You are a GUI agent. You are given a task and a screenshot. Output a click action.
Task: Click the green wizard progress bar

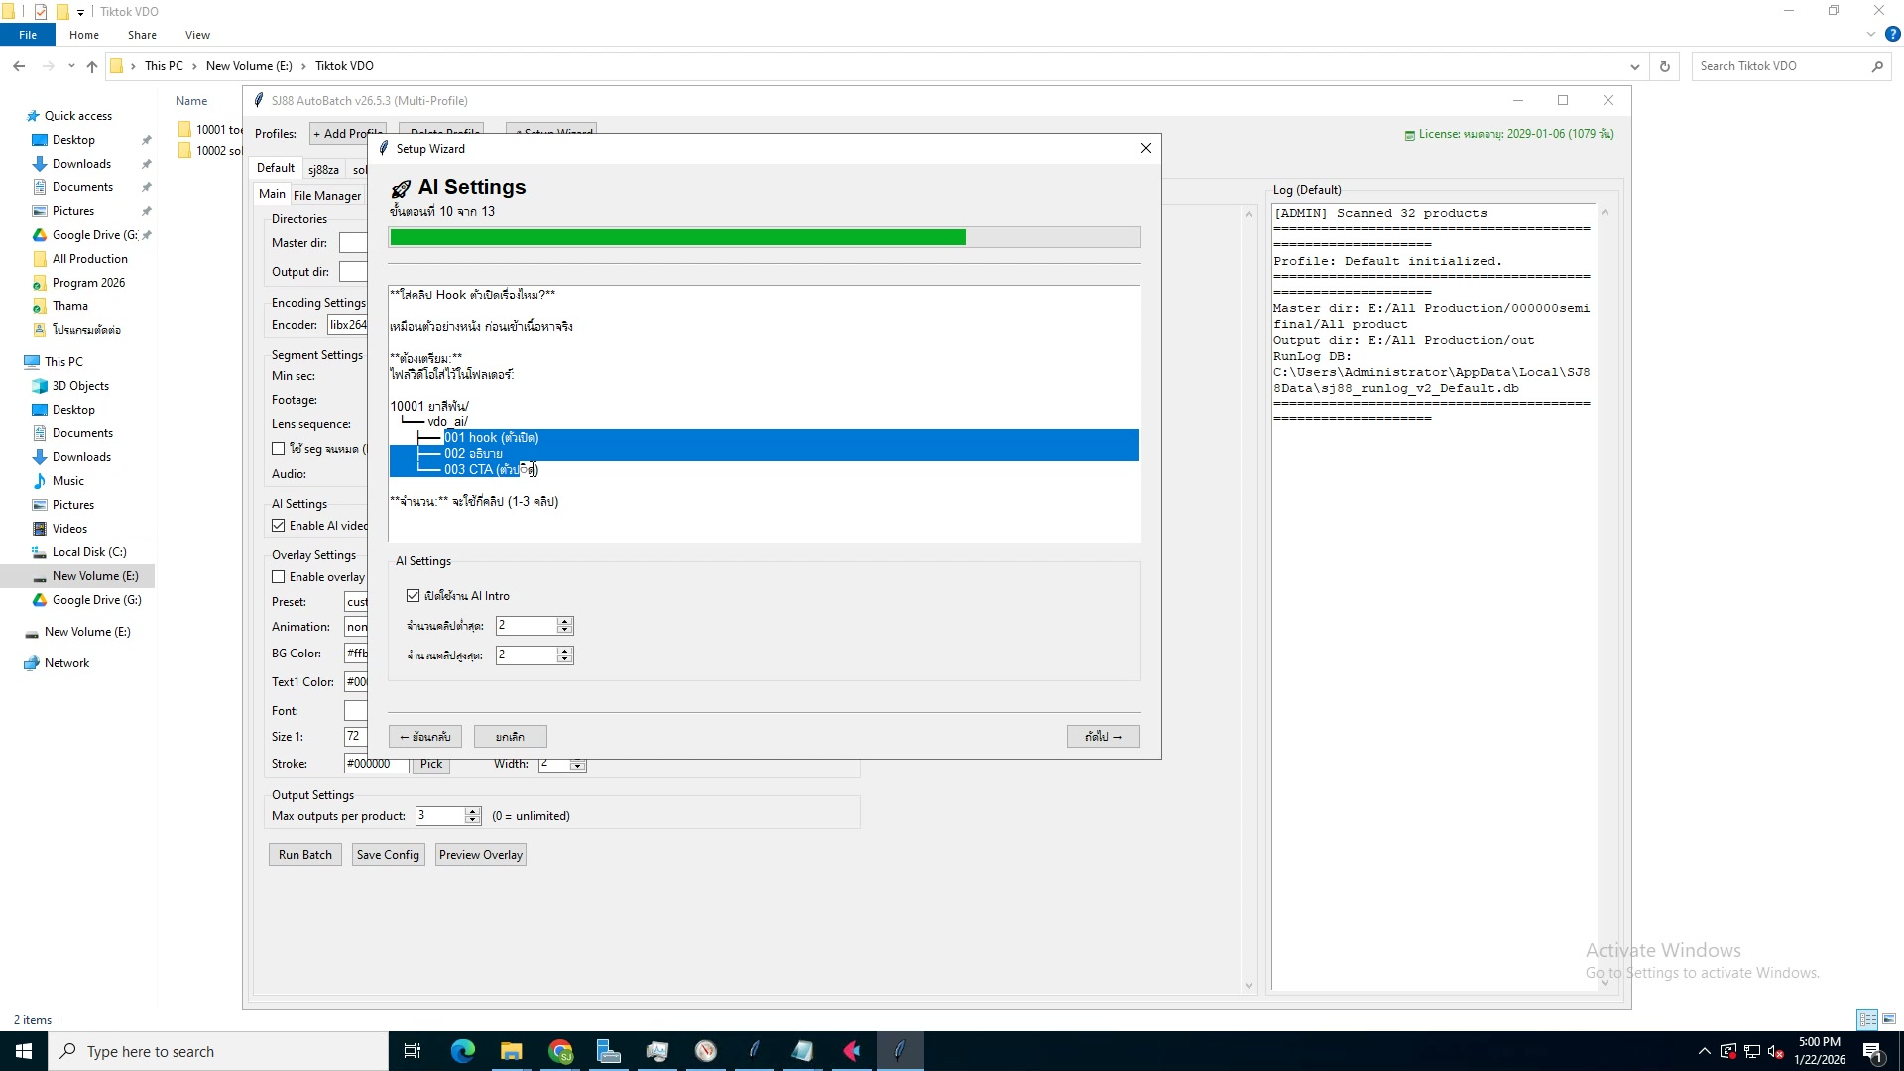click(677, 237)
